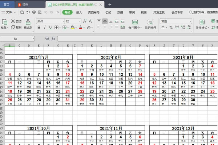Image resolution: width=218 pixels, height=145 pixels.
Task: Increase indent icon
Action: click(x=122, y=21)
